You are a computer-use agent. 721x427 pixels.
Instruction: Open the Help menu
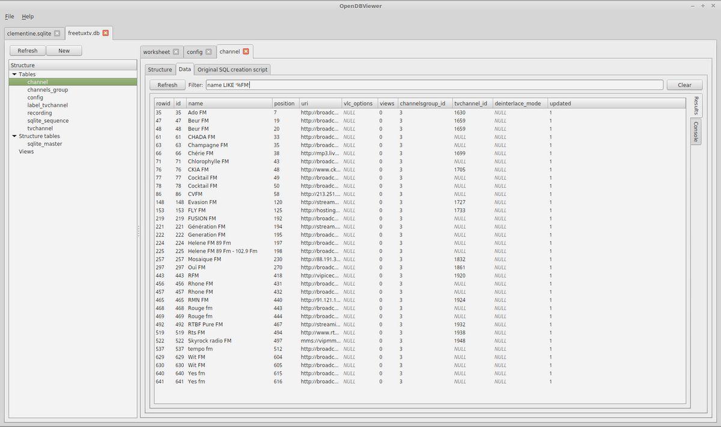click(28, 16)
